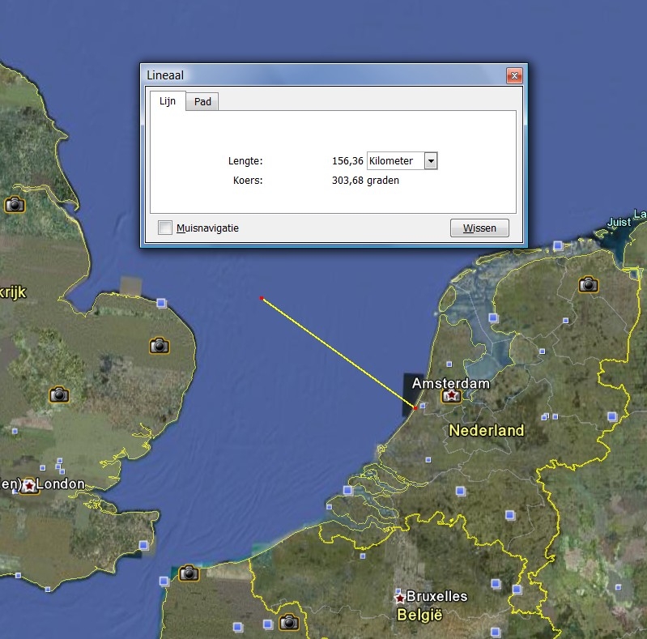Click the 303,68 graden heading value

[365, 181]
